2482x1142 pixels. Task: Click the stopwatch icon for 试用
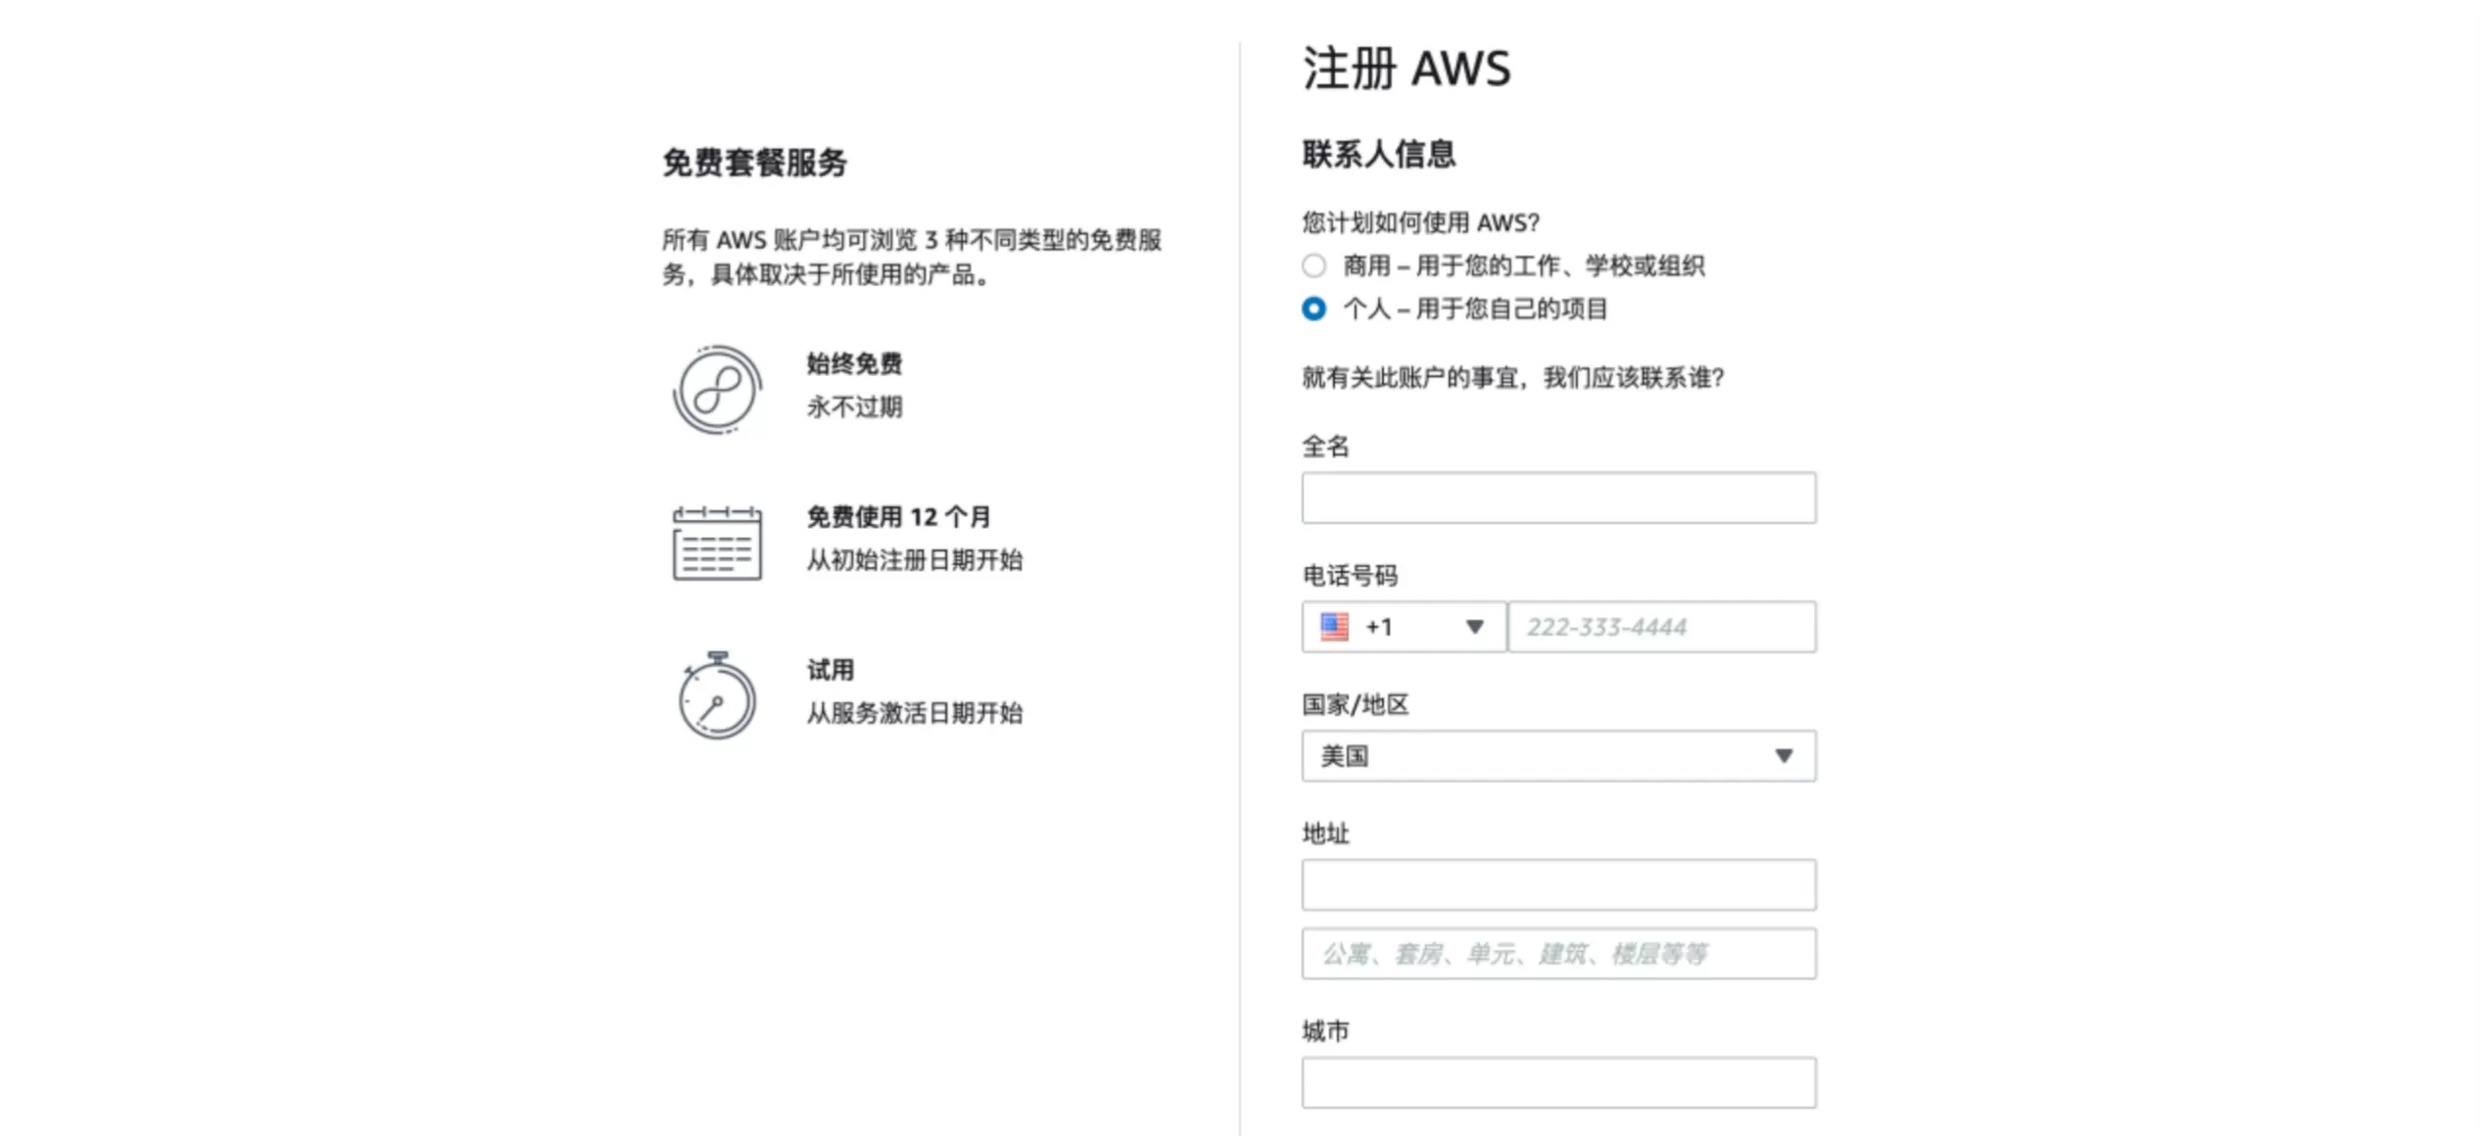click(x=717, y=695)
